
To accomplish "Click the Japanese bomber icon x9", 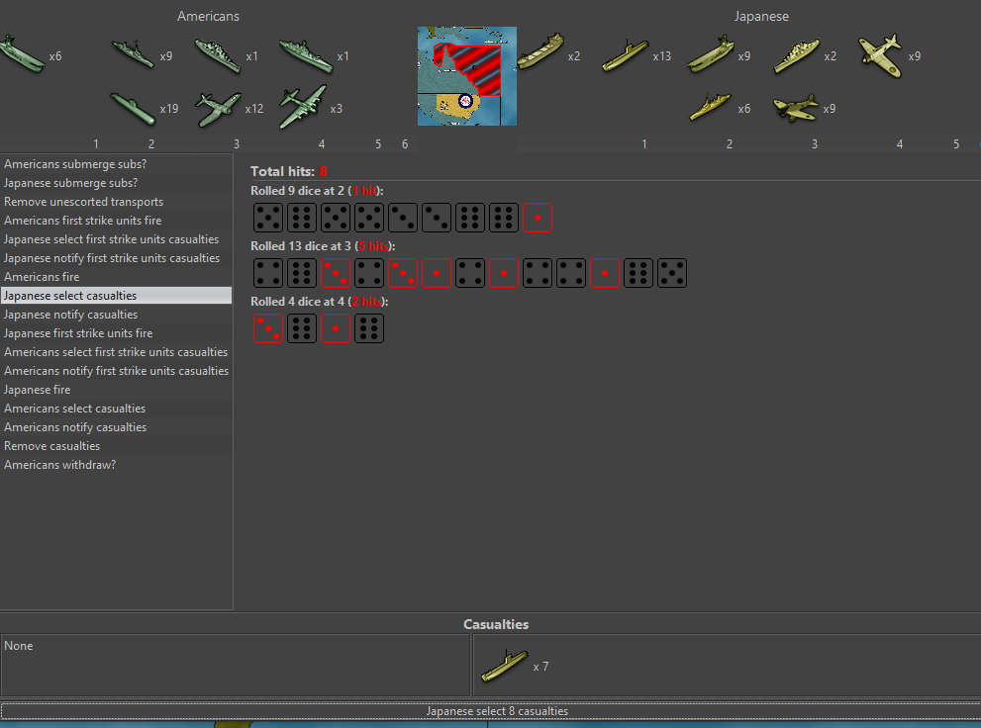I will click(x=795, y=107).
